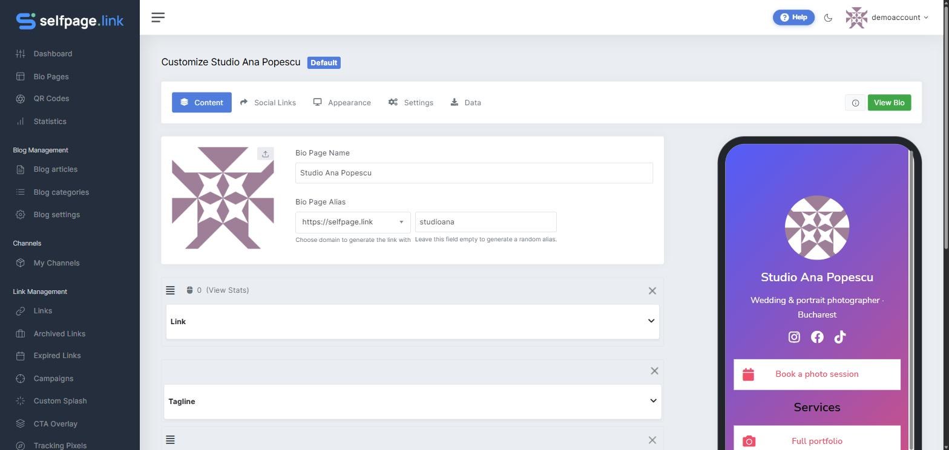The width and height of the screenshot is (949, 450).
Task: Switch to the Social Links tab
Action: pos(268,103)
